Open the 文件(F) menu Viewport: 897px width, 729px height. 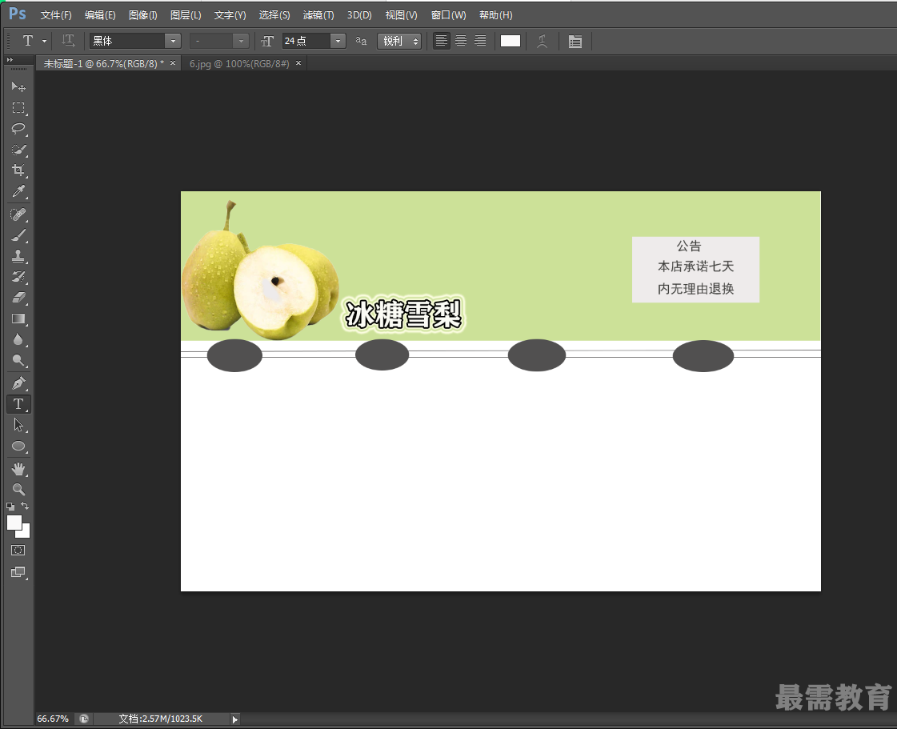click(x=56, y=15)
